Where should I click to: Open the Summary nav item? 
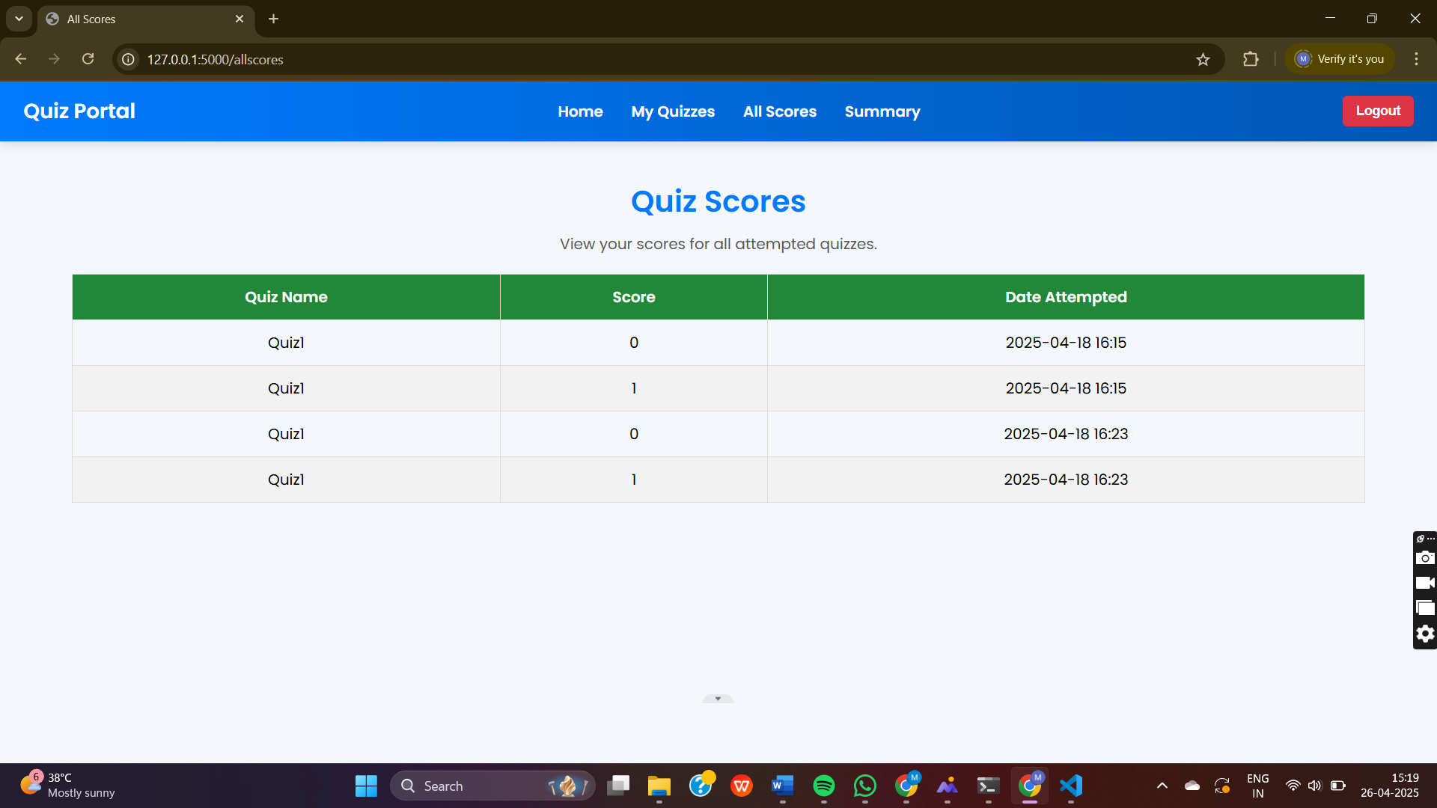click(882, 111)
